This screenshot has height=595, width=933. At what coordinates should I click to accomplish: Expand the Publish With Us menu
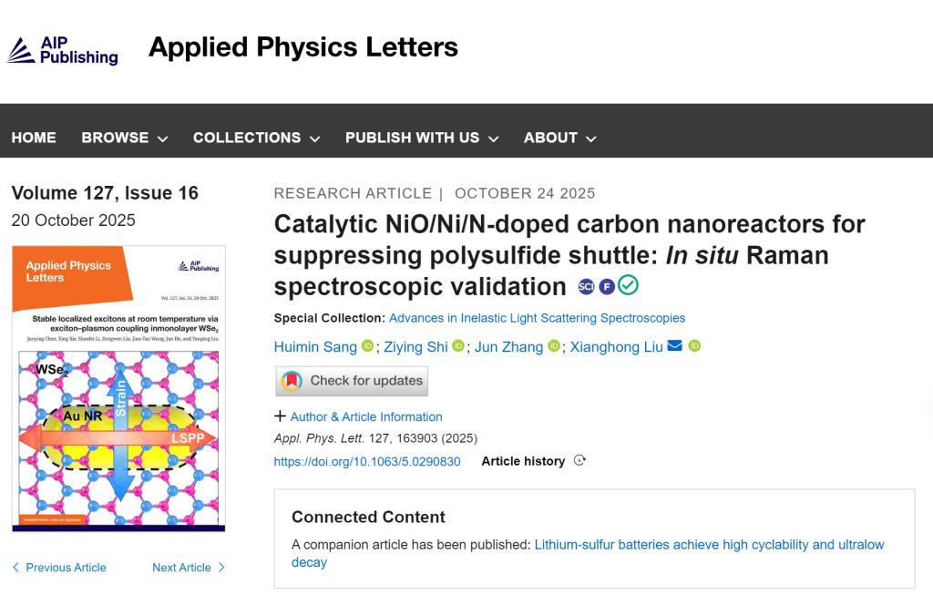[422, 138]
